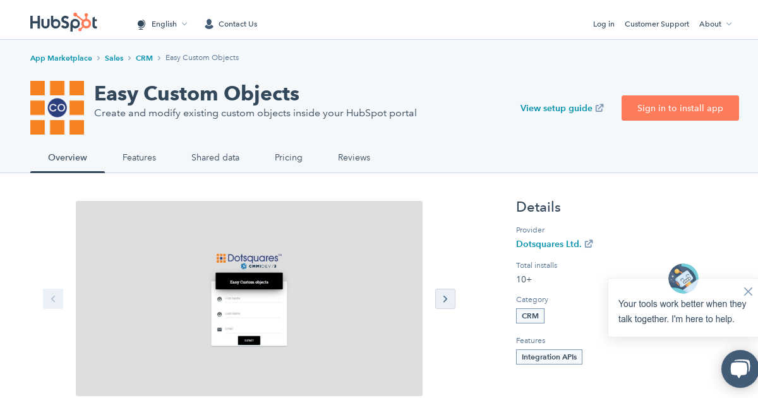Click the chatbot avatar above the help message
The height and width of the screenshot is (398, 758).
(x=683, y=279)
